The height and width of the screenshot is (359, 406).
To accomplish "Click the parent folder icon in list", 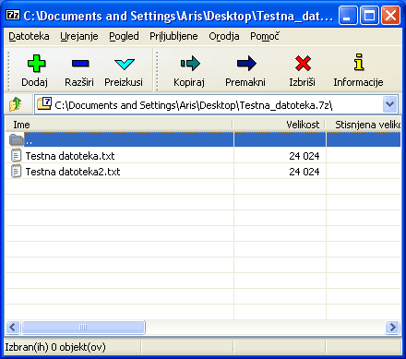I will click(x=17, y=139).
